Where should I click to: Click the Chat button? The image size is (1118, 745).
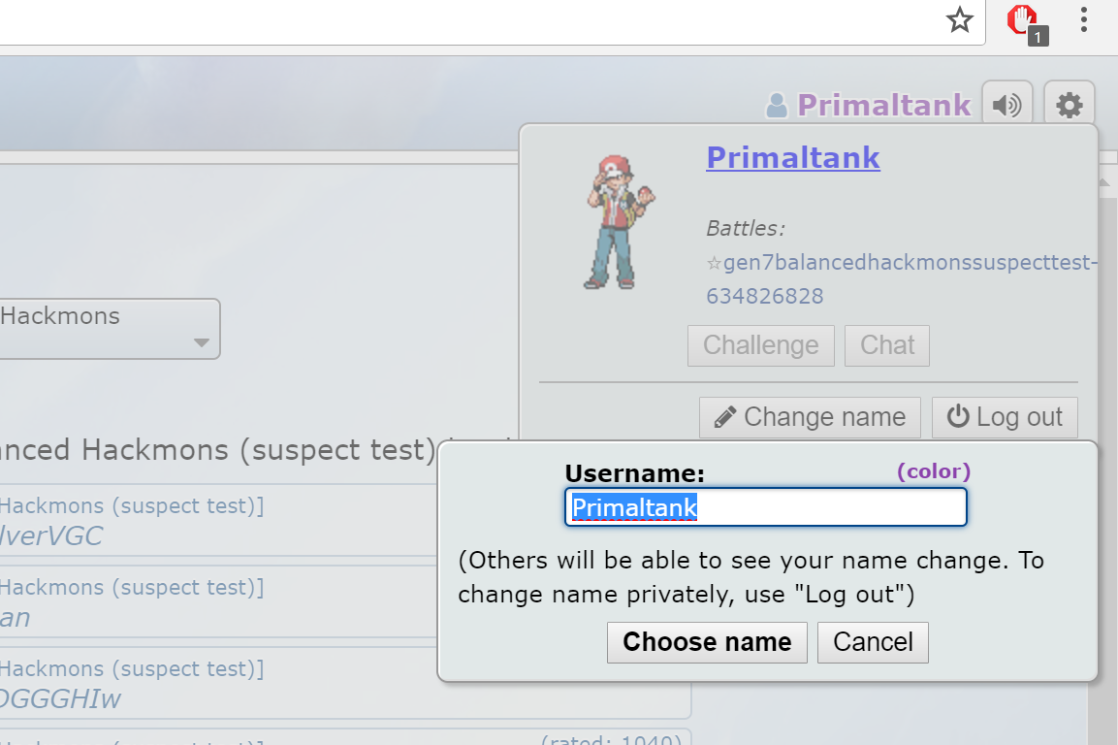click(x=887, y=346)
